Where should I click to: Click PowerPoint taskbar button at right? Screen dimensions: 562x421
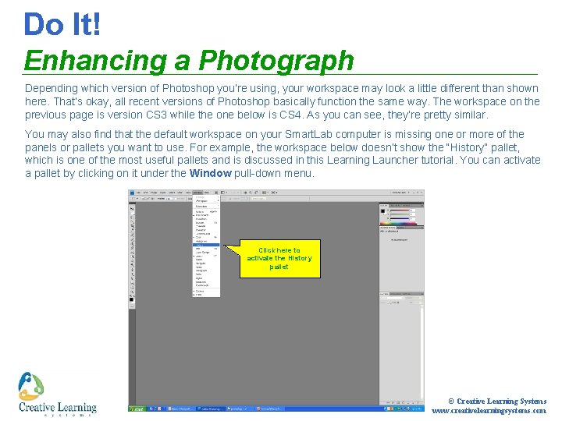coord(270,408)
